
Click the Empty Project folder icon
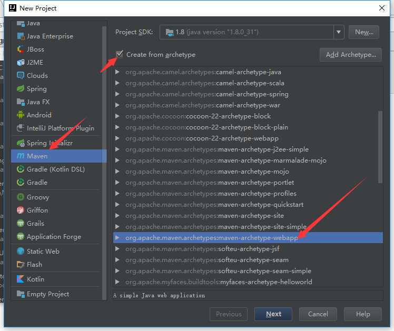click(21, 294)
